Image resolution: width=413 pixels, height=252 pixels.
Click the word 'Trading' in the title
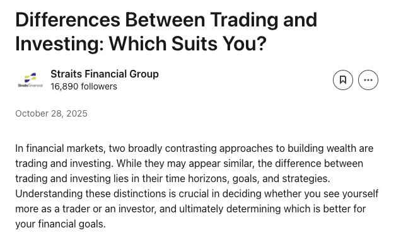(x=244, y=21)
